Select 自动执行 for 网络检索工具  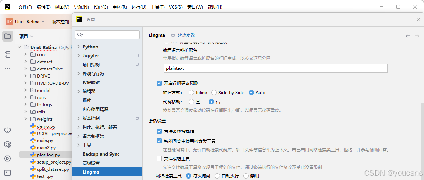pos(217,176)
